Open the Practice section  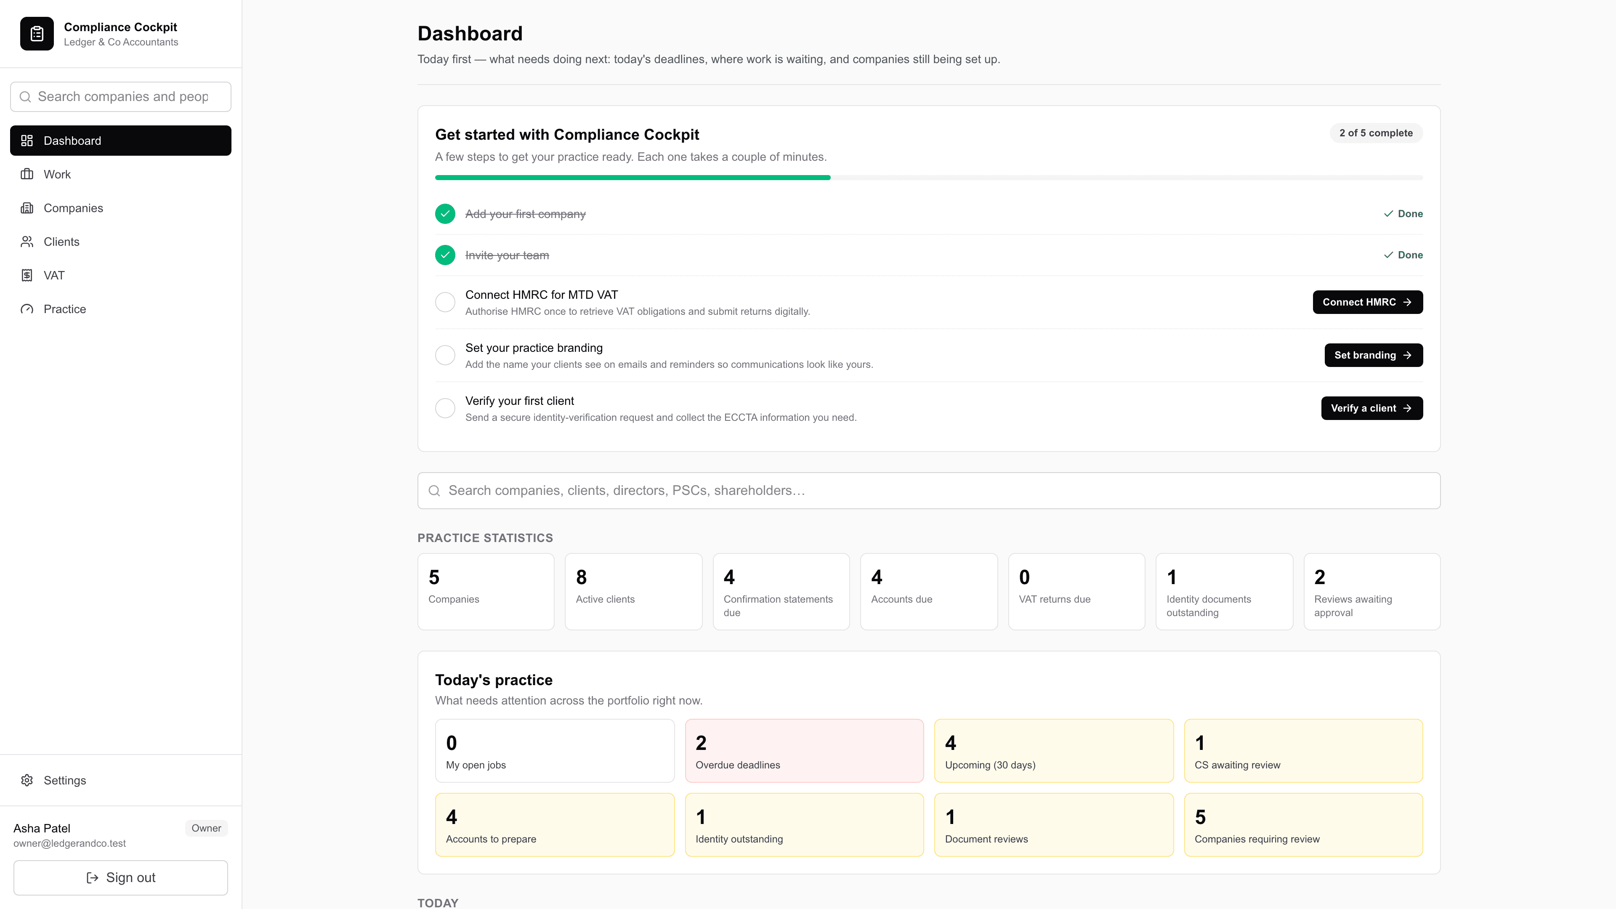click(120, 309)
